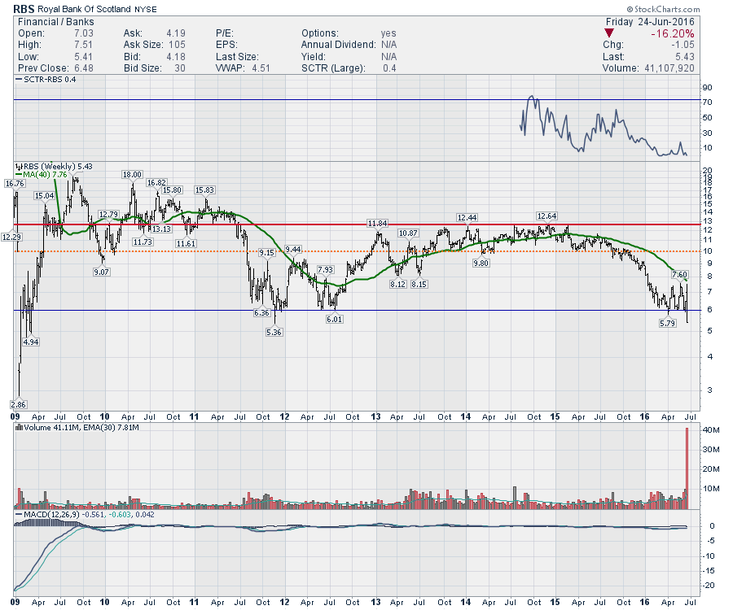Click the 18.00 peak price callout
Viewport: 733px width, 610px height.
(132, 175)
